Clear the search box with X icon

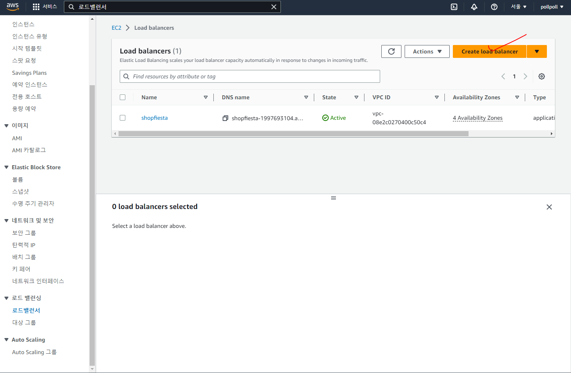point(274,7)
